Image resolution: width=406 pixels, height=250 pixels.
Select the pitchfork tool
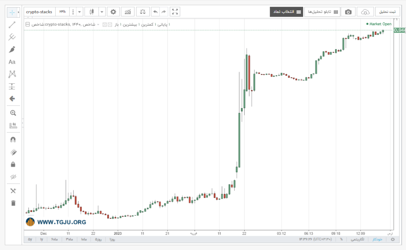coord(12,37)
